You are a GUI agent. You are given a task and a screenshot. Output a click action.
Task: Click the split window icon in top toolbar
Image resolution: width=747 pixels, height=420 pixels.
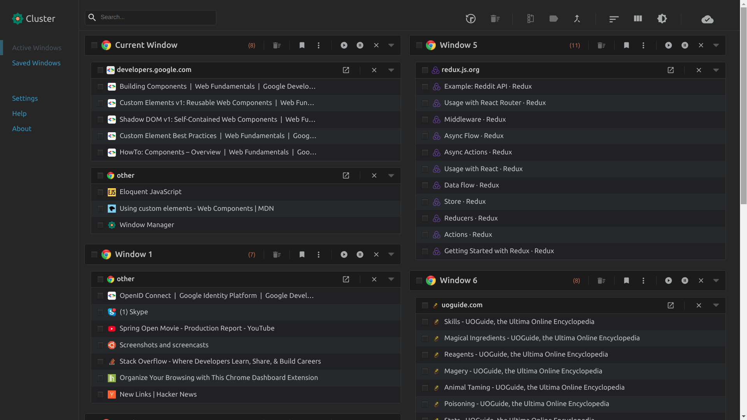point(530,19)
